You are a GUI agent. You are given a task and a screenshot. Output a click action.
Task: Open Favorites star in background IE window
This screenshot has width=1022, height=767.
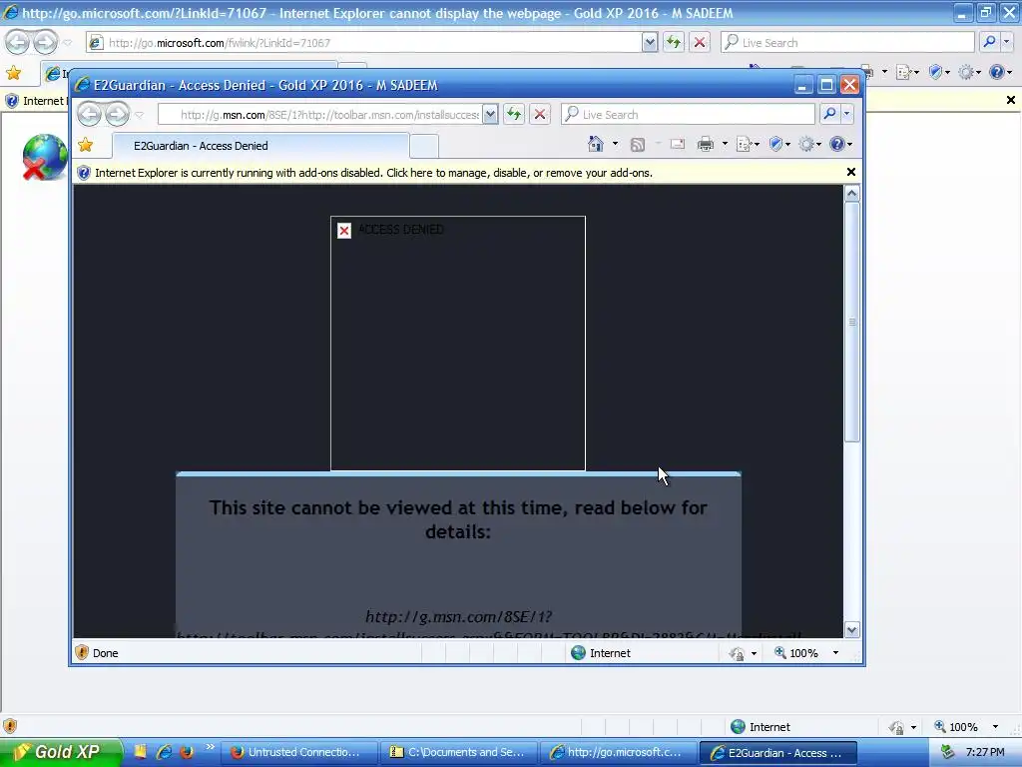[x=14, y=73]
